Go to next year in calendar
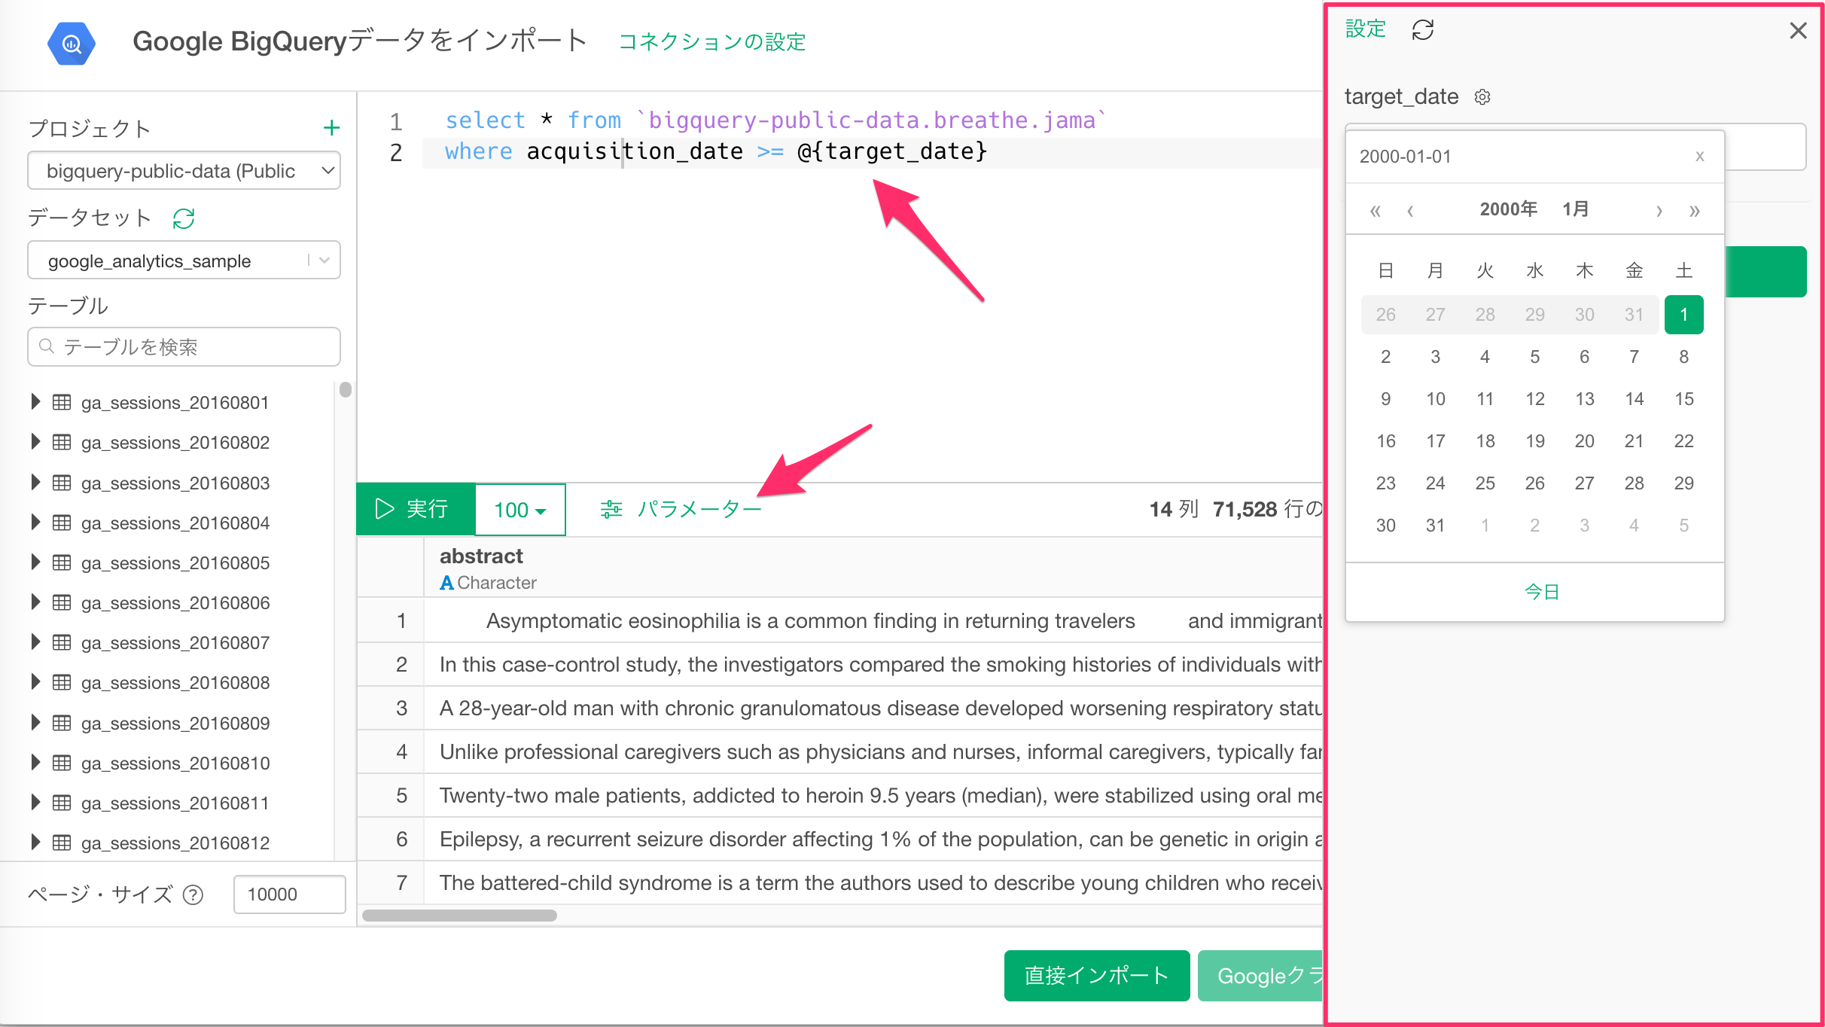Image resolution: width=1825 pixels, height=1027 pixels. [1694, 210]
